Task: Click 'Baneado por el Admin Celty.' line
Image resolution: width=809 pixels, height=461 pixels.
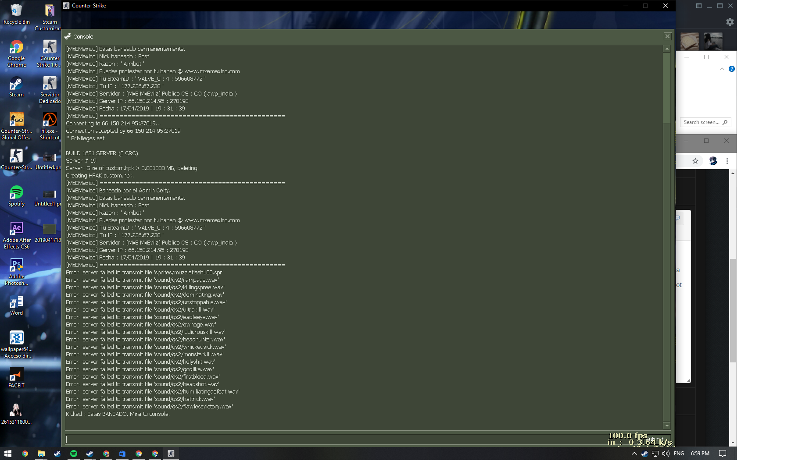Action: pyautogui.click(x=118, y=191)
